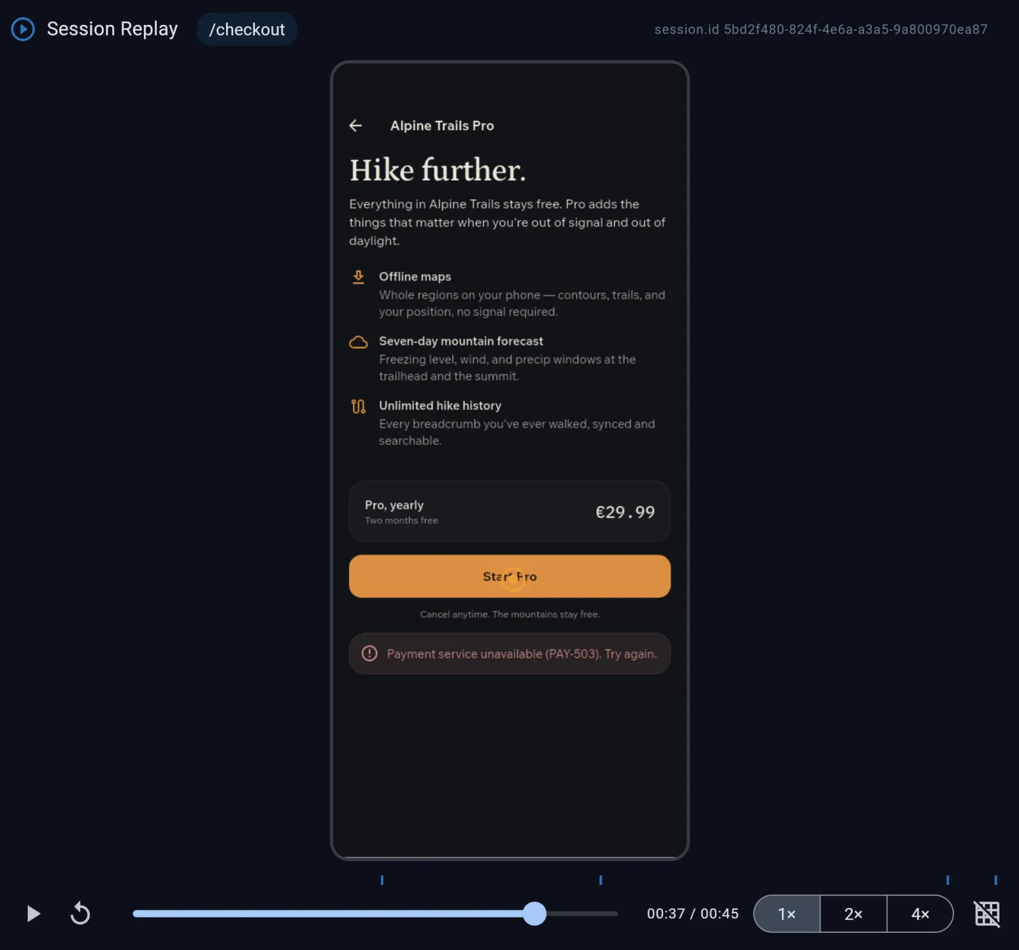Screen dimensions: 1019x950
Task: Click the 'Session Replay' header title
Action: 112,29
